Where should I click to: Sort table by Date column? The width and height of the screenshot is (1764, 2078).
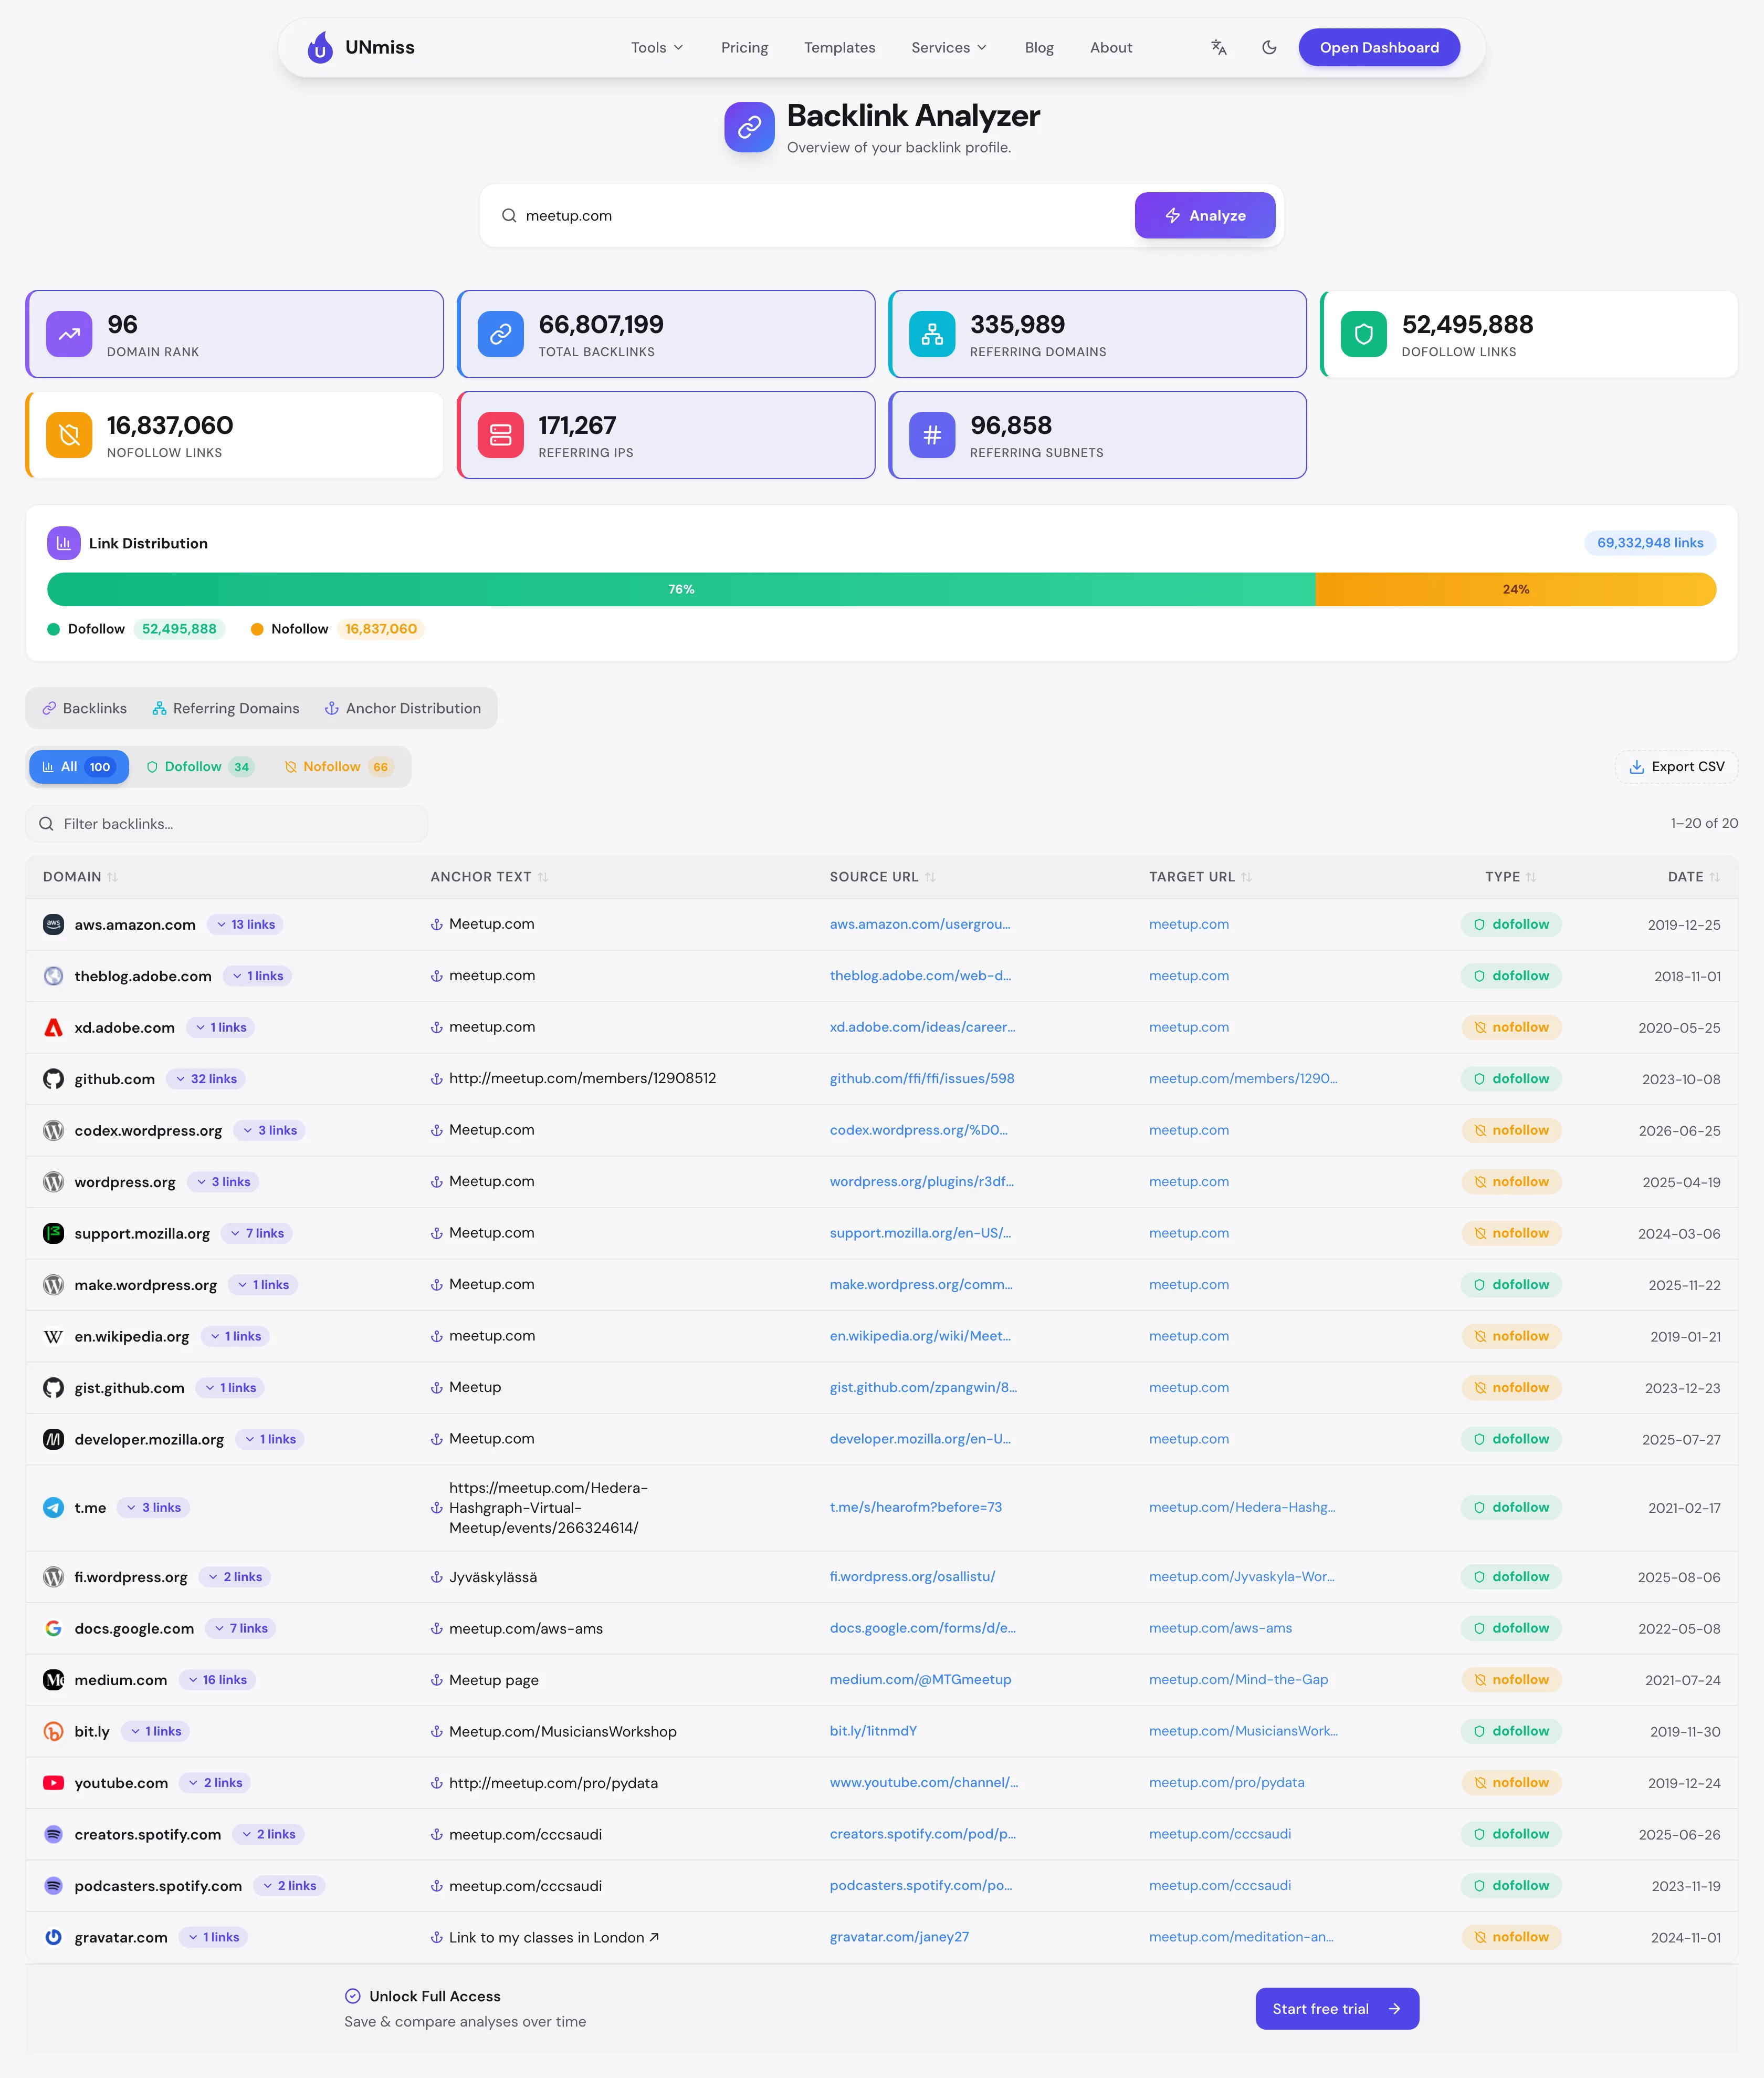coord(1693,876)
